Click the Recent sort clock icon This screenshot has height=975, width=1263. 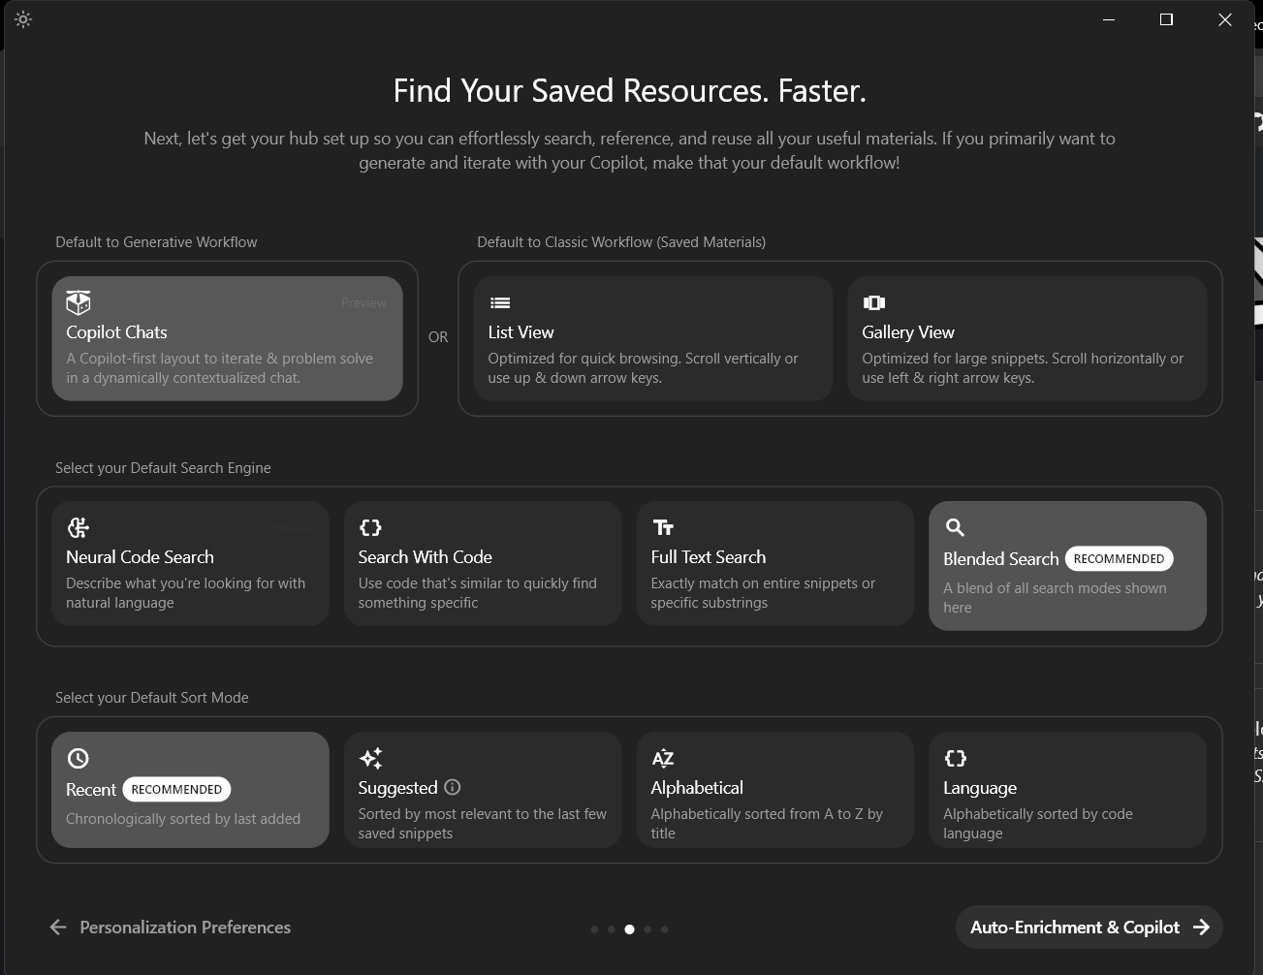[79, 758]
